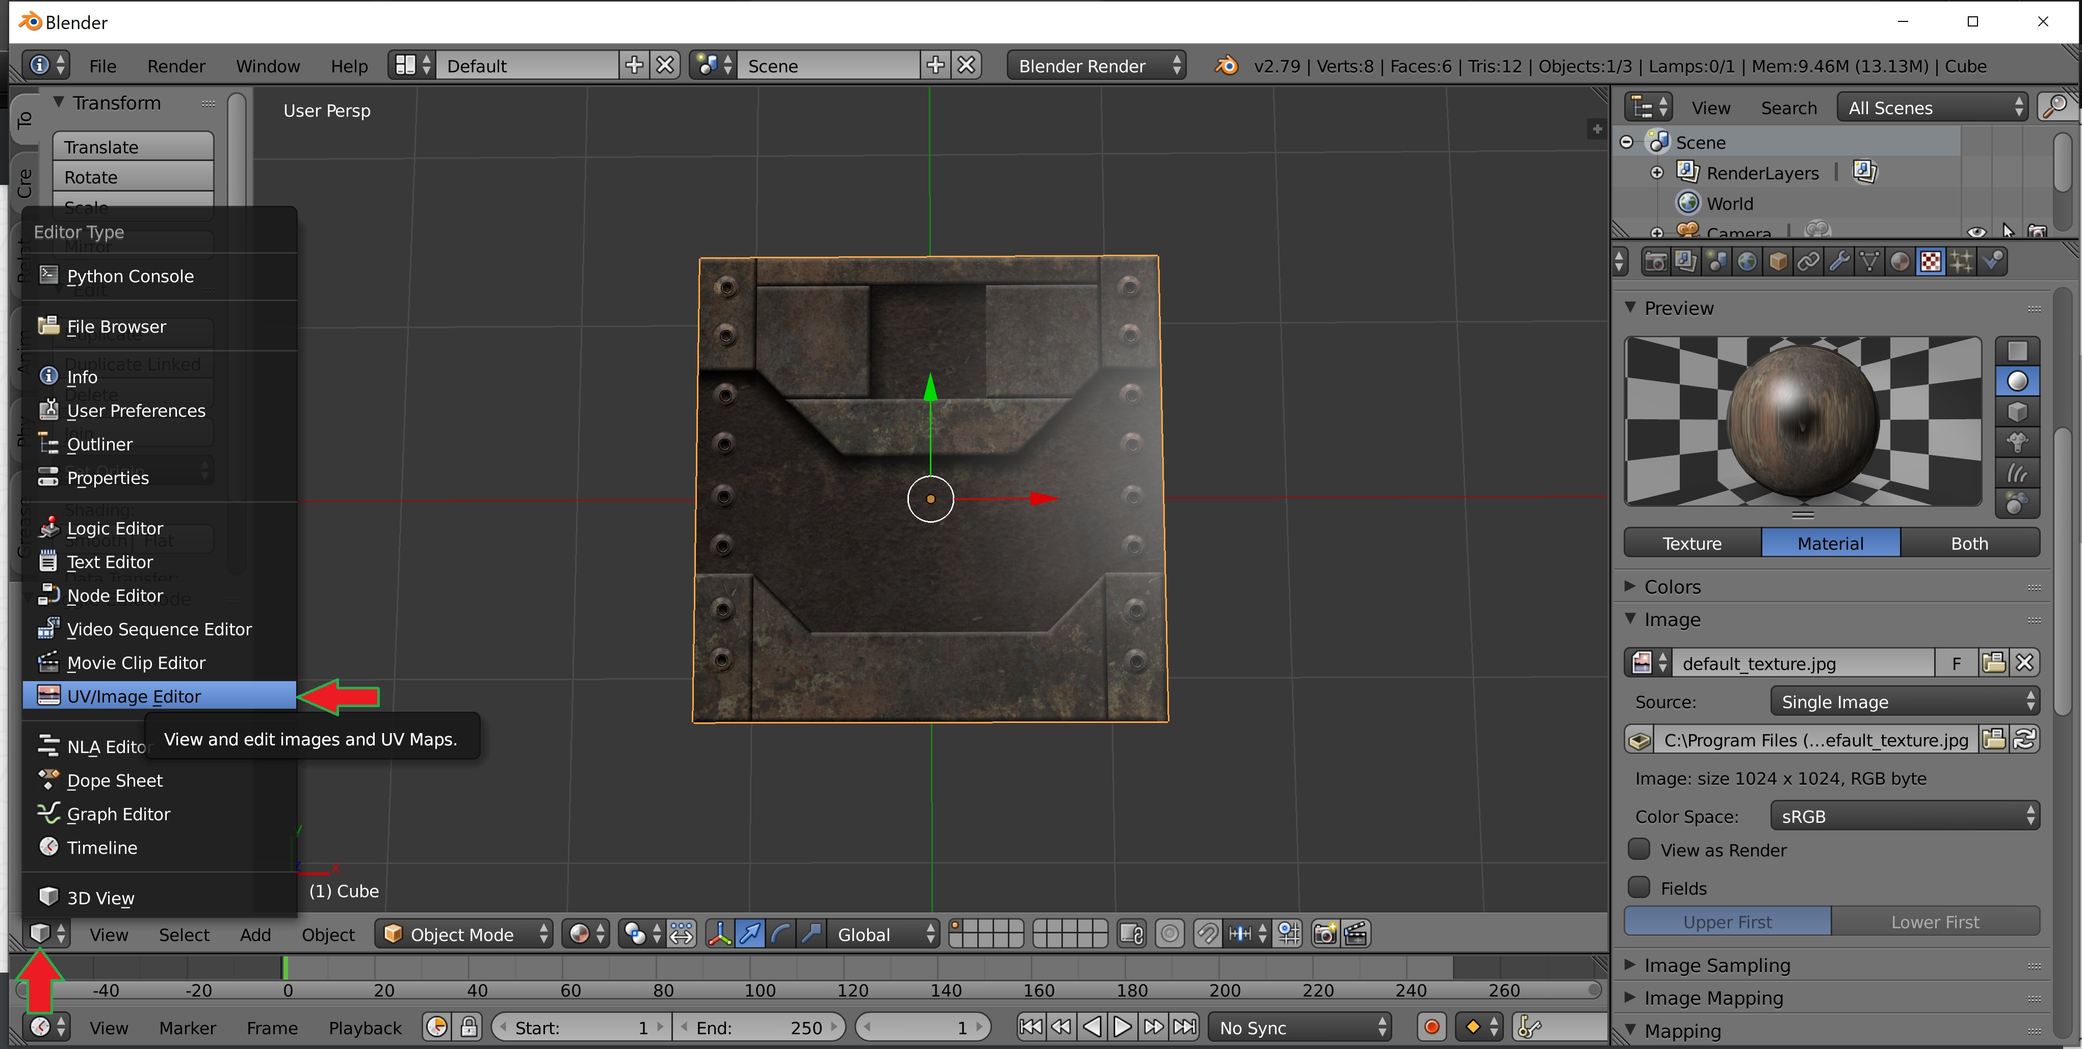Image resolution: width=2082 pixels, height=1049 pixels.
Task: Open the Physics properties tab
Action: (1993, 262)
